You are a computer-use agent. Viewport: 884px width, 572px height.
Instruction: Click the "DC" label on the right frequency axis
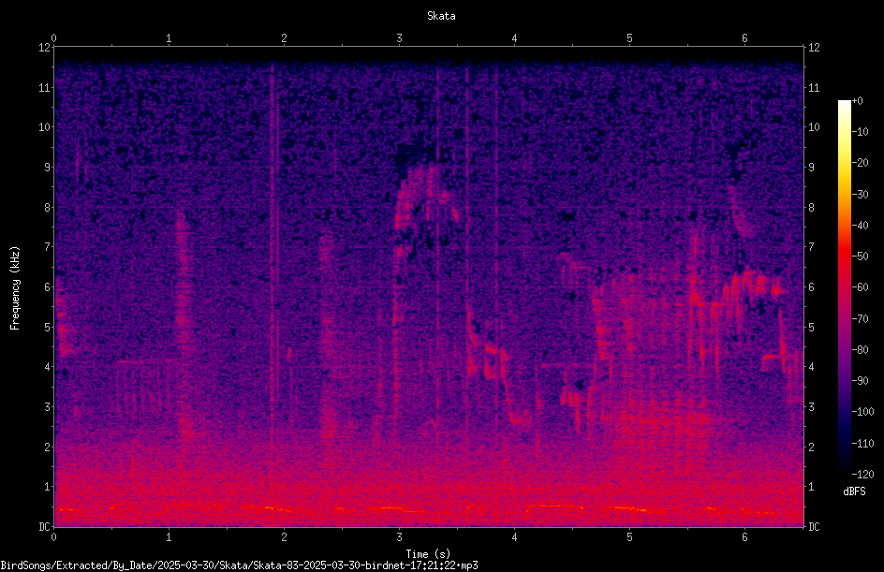pos(814,527)
